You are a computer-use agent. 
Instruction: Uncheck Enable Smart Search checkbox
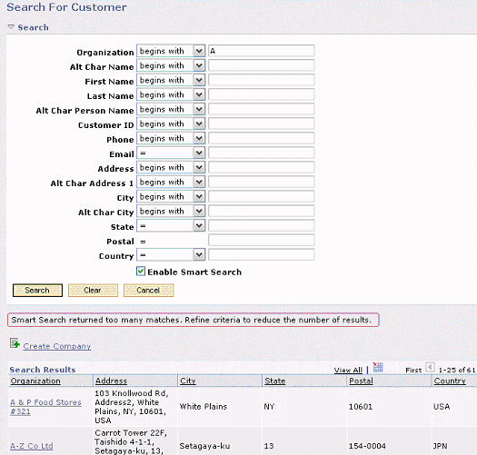pos(141,272)
